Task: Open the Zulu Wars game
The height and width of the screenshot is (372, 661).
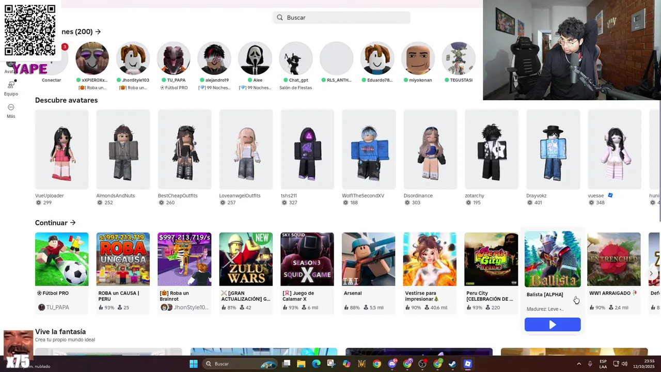Action: (246, 259)
